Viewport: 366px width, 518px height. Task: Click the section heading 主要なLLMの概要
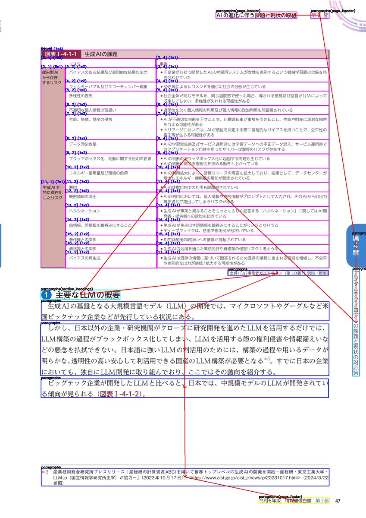80,295
